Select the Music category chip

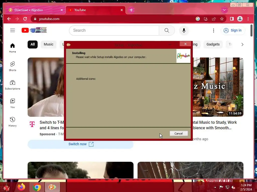48,44
